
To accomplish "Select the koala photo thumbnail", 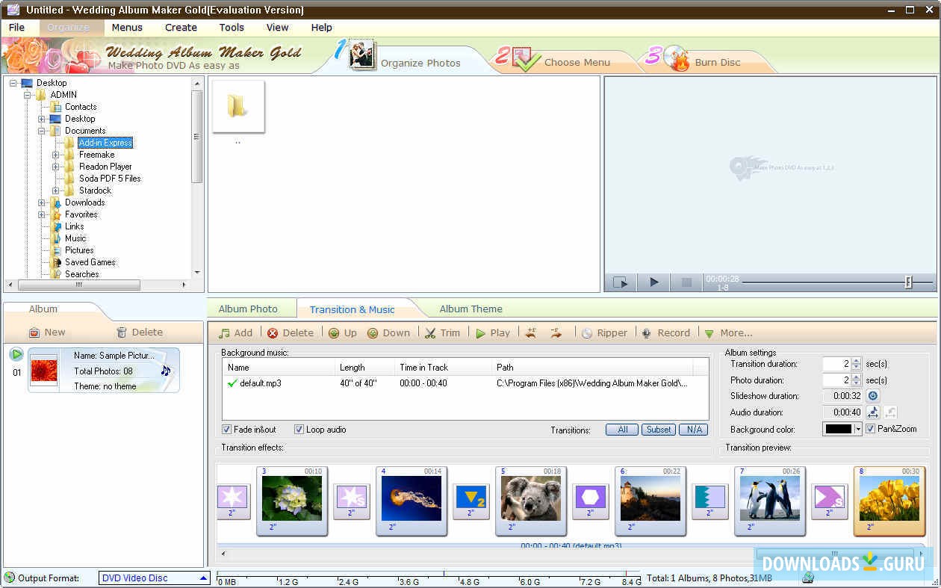I will coord(531,501).
